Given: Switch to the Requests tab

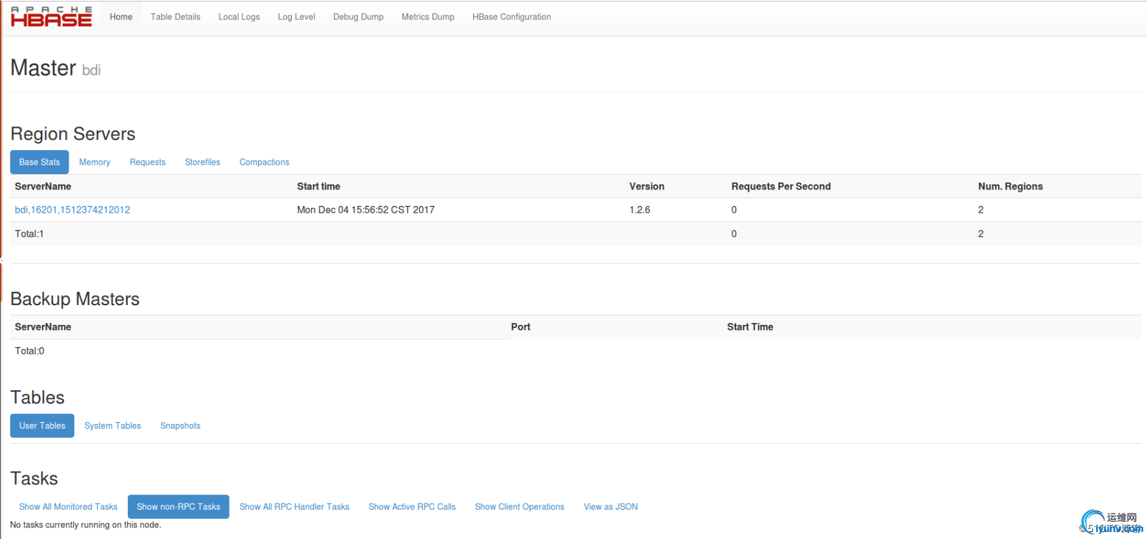Looking at the screenshot, I should tap(148, 162).
